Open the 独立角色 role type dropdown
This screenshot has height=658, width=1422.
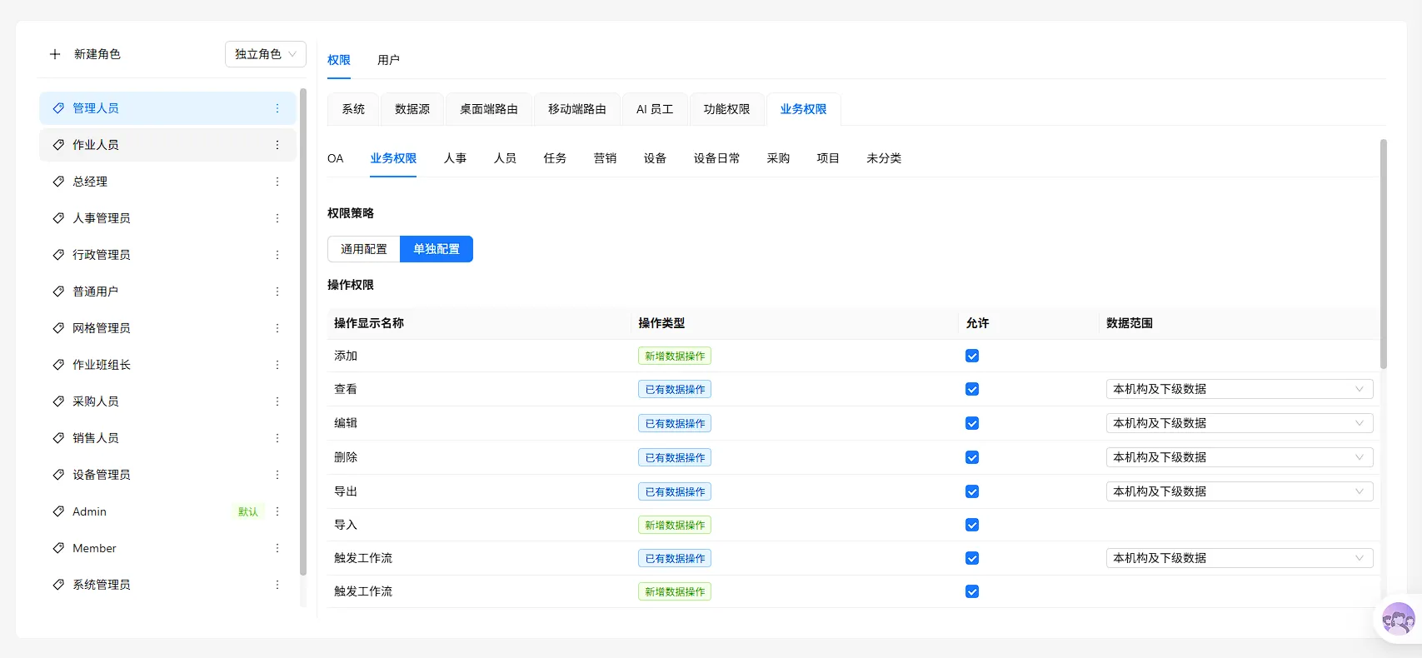tap(266, 54)
